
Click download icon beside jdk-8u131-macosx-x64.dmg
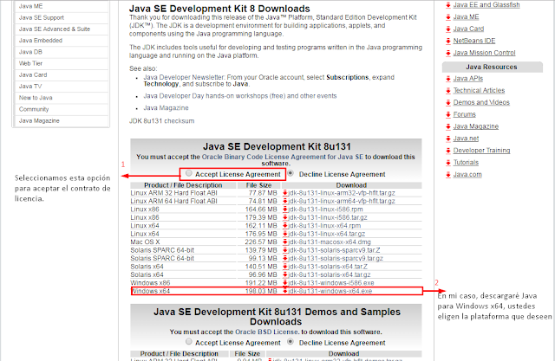click(x=285, y=242)
